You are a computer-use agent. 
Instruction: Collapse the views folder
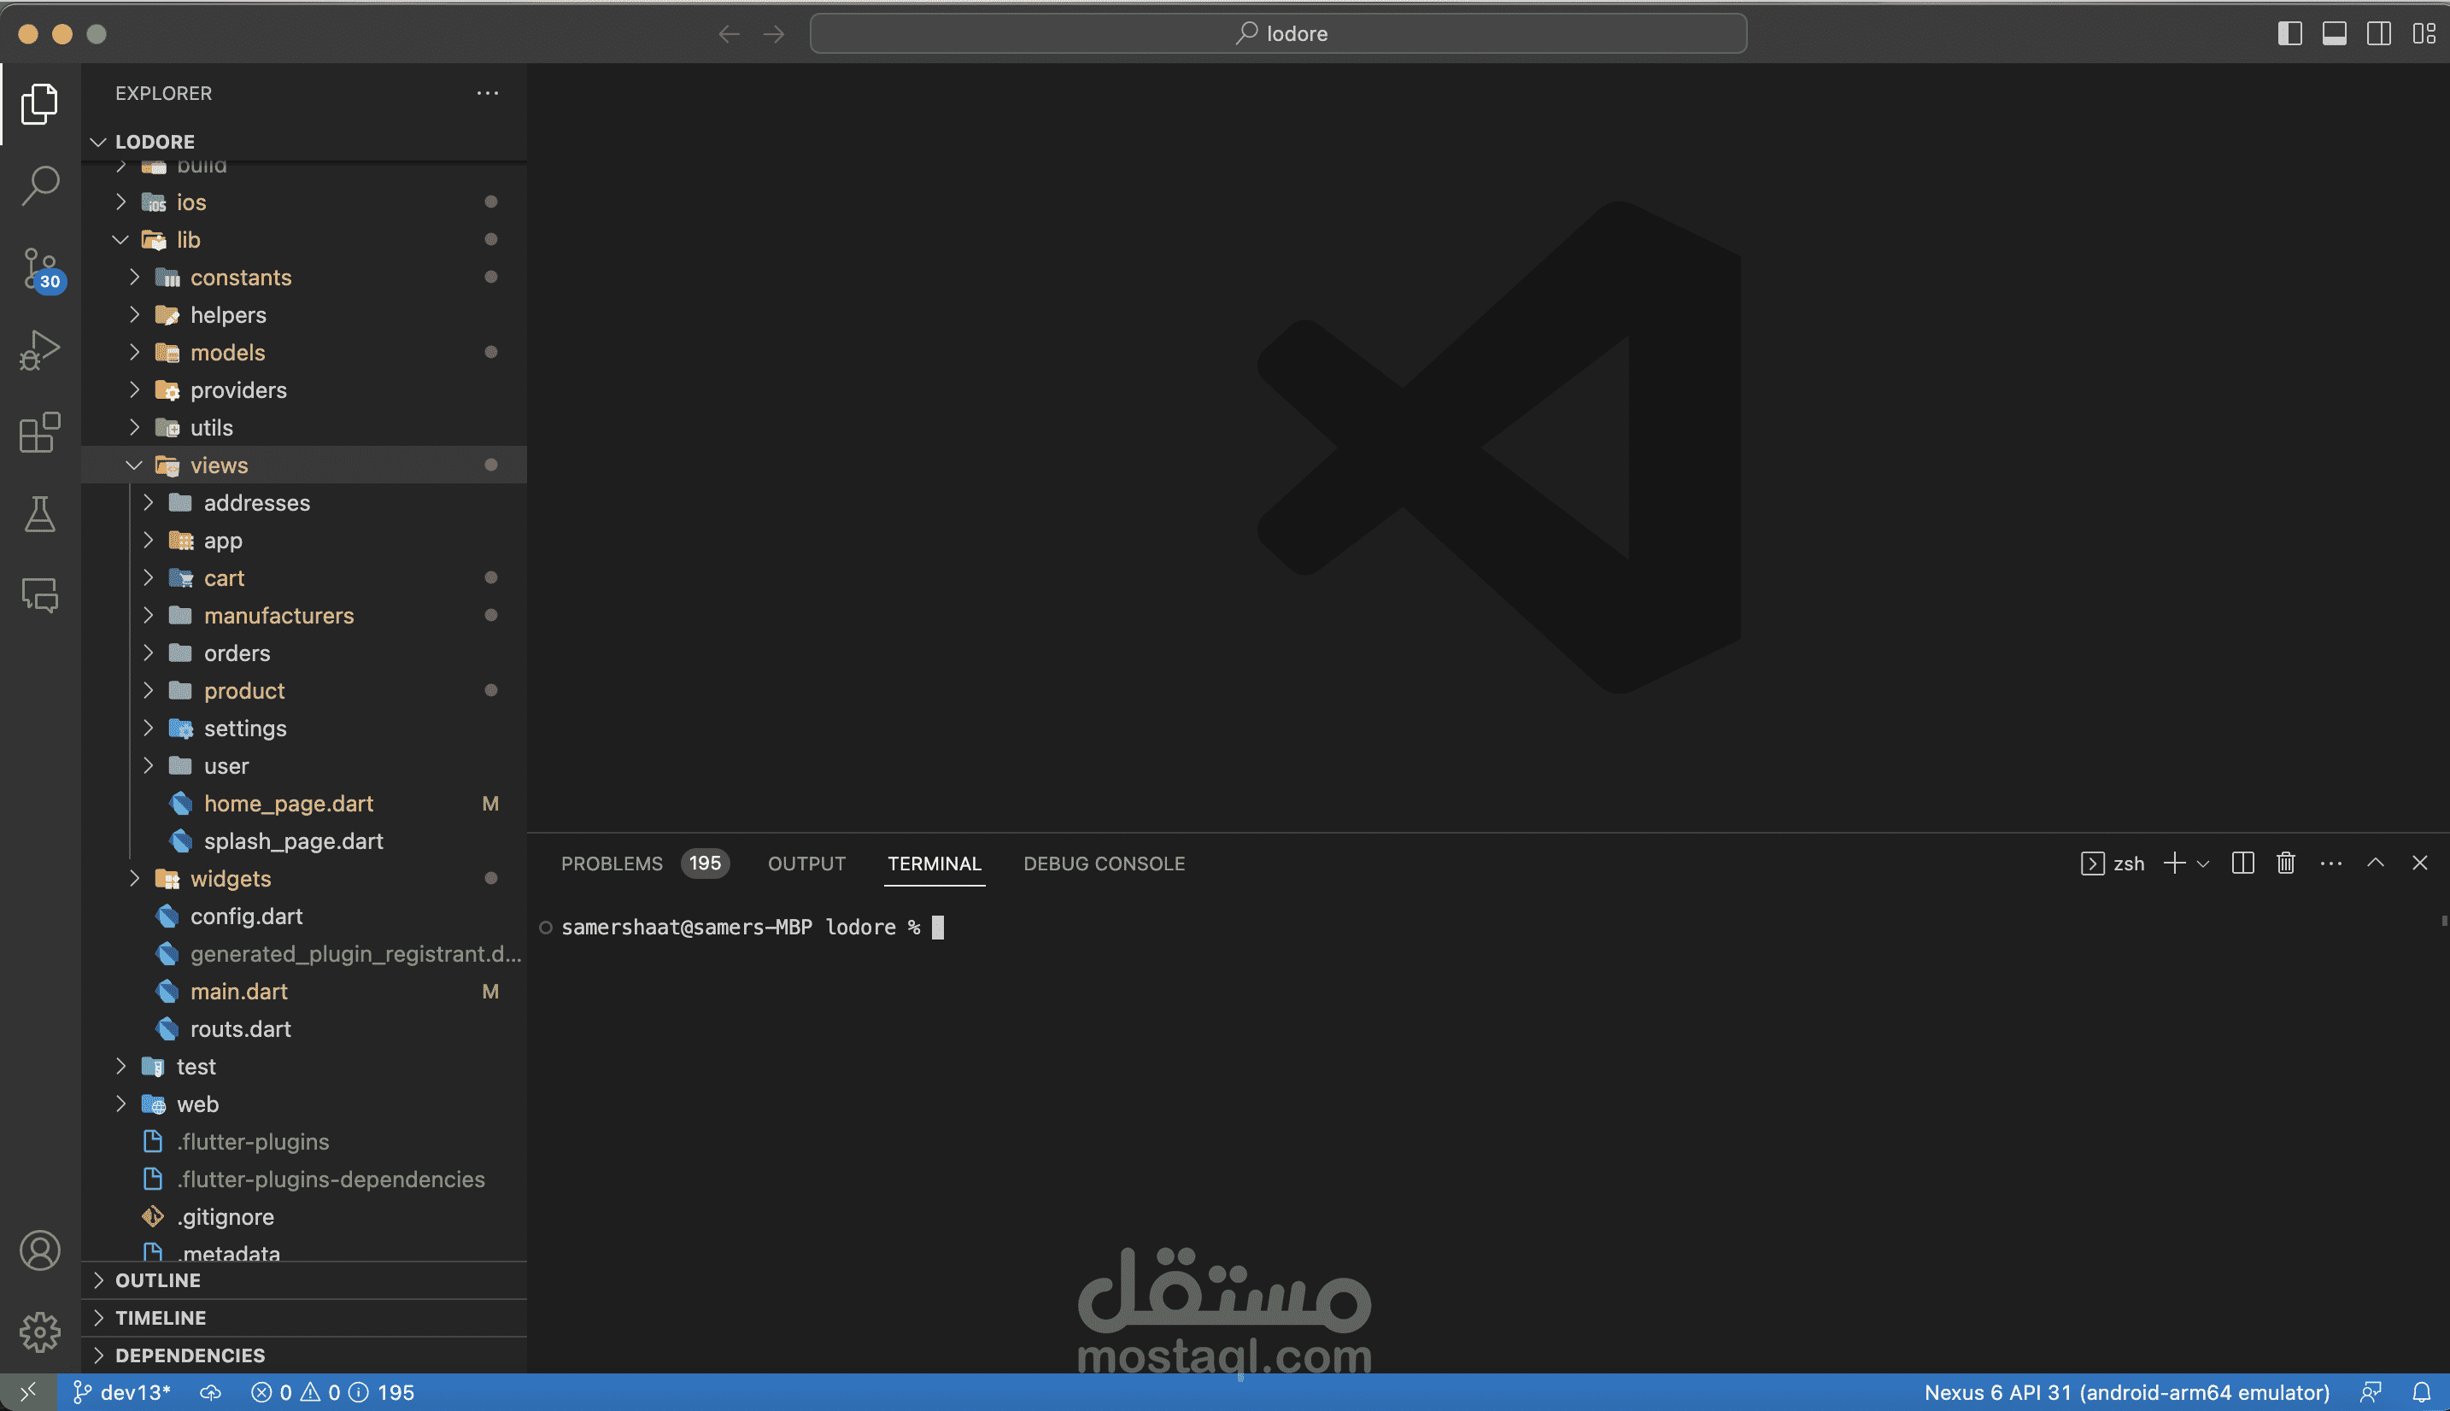tap(305, 465)
